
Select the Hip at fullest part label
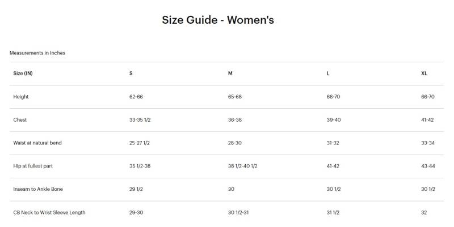pos(33,166)
